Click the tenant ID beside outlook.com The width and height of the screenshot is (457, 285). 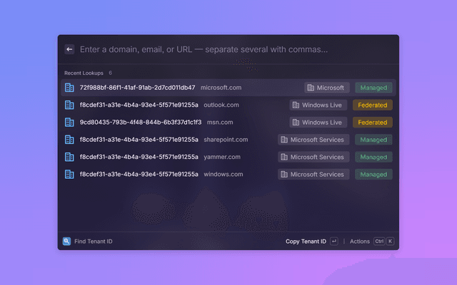(x=139, y=105)
